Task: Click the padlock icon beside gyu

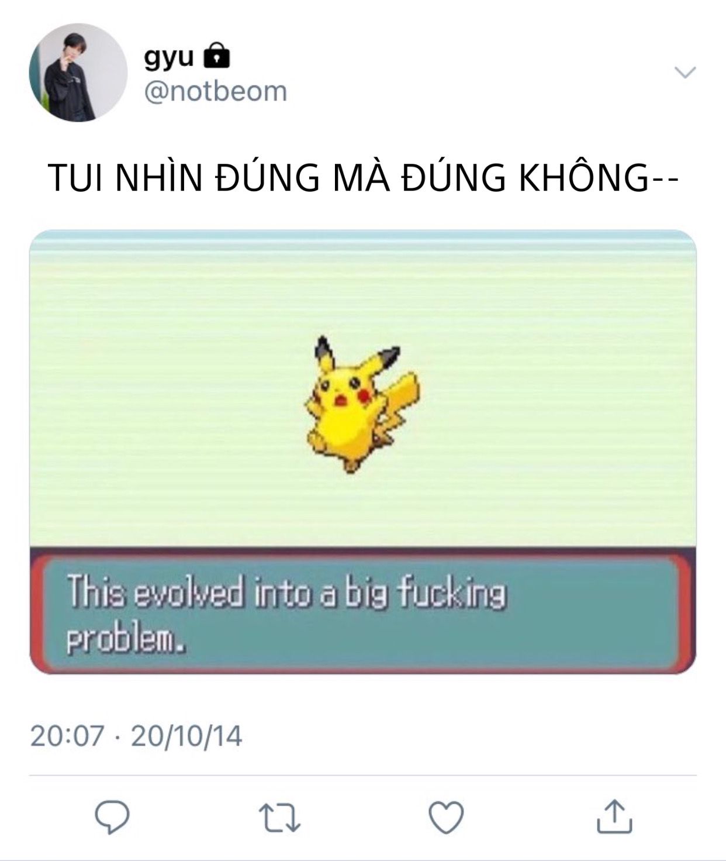Action: tap(217, 56)
